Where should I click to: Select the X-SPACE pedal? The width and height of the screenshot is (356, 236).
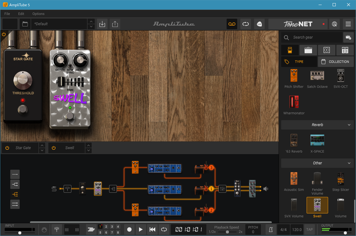coord(317,143)
